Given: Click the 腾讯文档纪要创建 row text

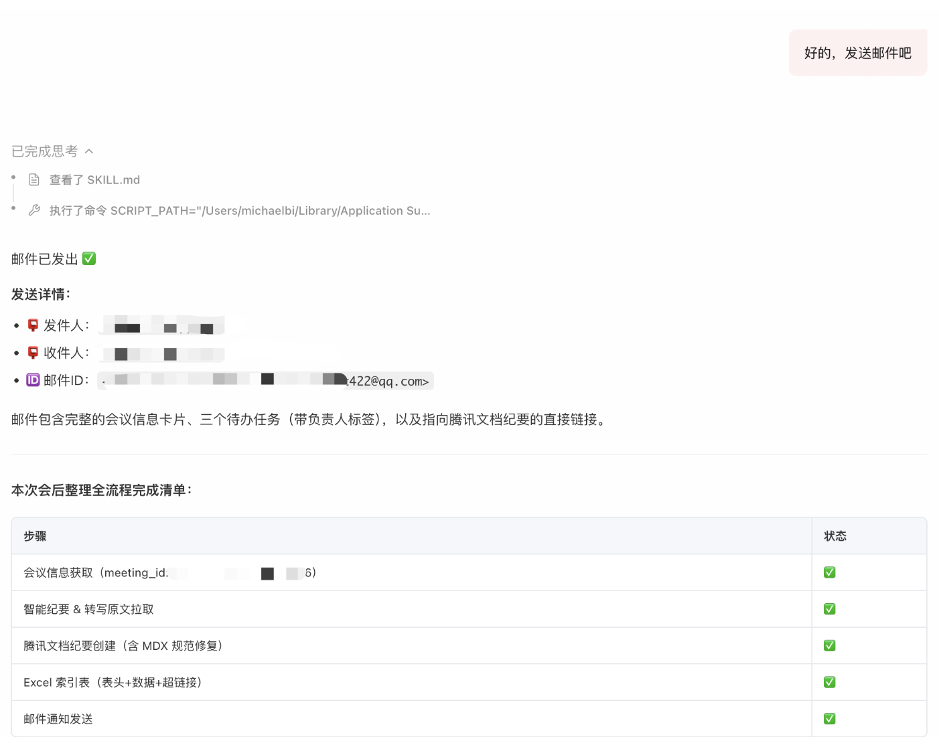Looking at the screenshot, I should [x=123, y=646].
